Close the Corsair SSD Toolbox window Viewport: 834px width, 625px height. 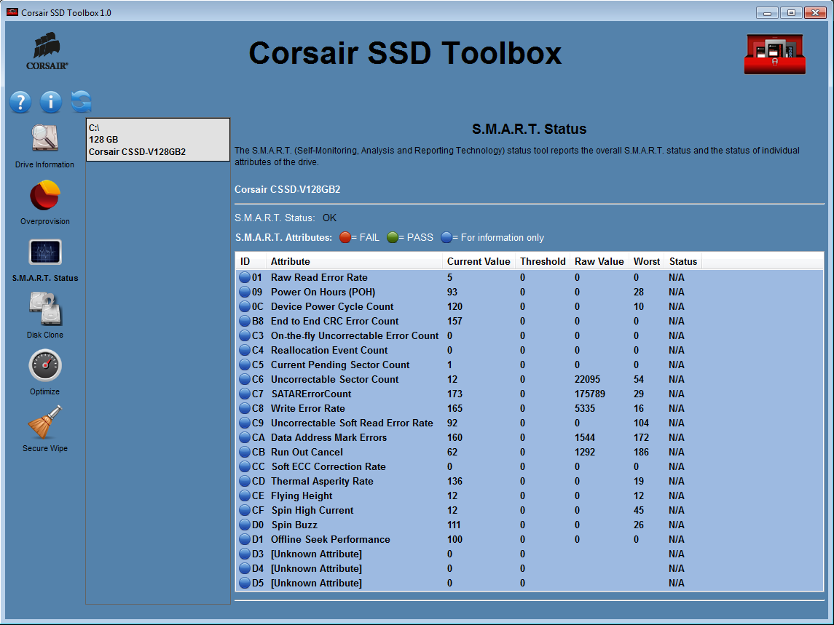815,13
